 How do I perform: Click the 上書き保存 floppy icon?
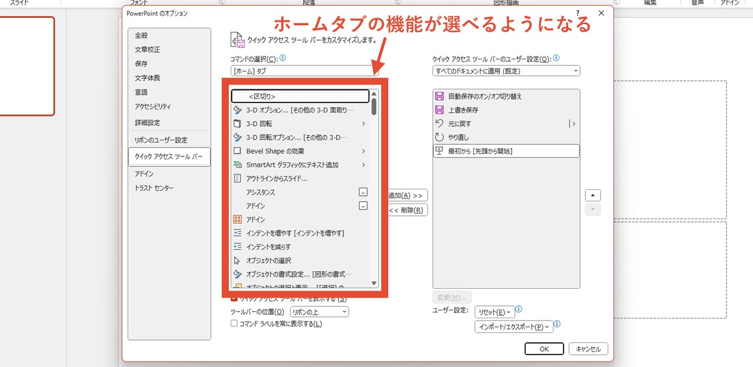(x=439, y=110)
